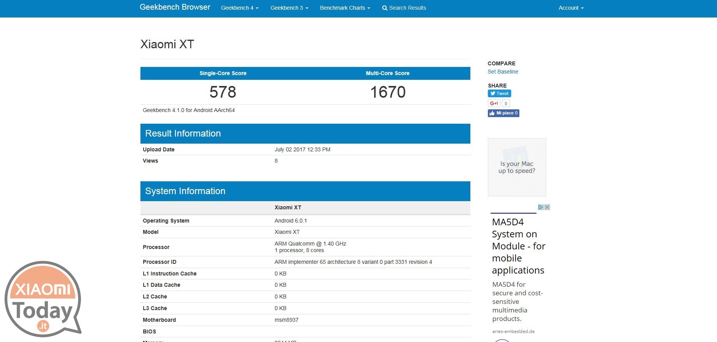This screenshot has width=717, height=342.
Task: Click the Google +1 count bubble
Action: 506,103
